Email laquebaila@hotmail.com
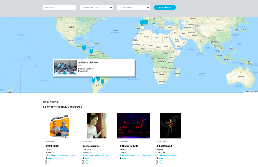 click(x=167, y=155)
